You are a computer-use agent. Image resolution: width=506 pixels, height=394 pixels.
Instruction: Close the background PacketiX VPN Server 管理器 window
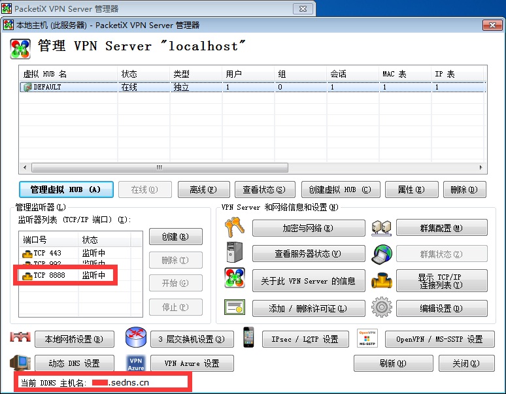tap(303, 8)
